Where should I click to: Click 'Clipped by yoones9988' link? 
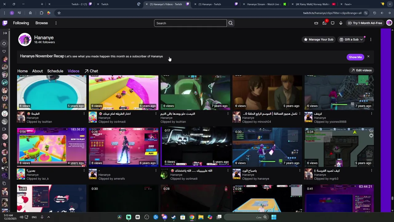pyautogui.click(x=330, y=122)
